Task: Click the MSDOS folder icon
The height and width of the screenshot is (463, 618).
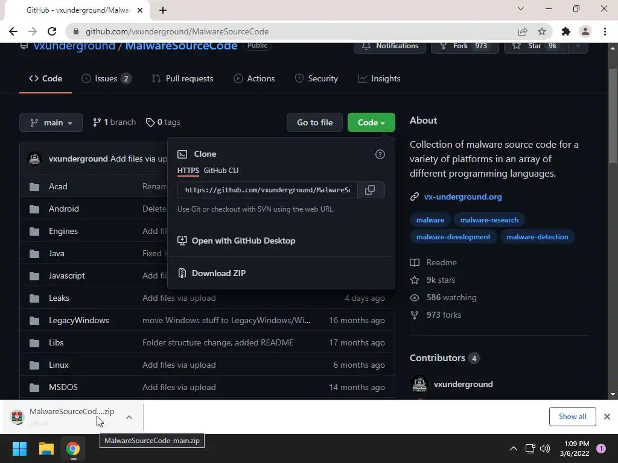Action: [x=34, y=388]
